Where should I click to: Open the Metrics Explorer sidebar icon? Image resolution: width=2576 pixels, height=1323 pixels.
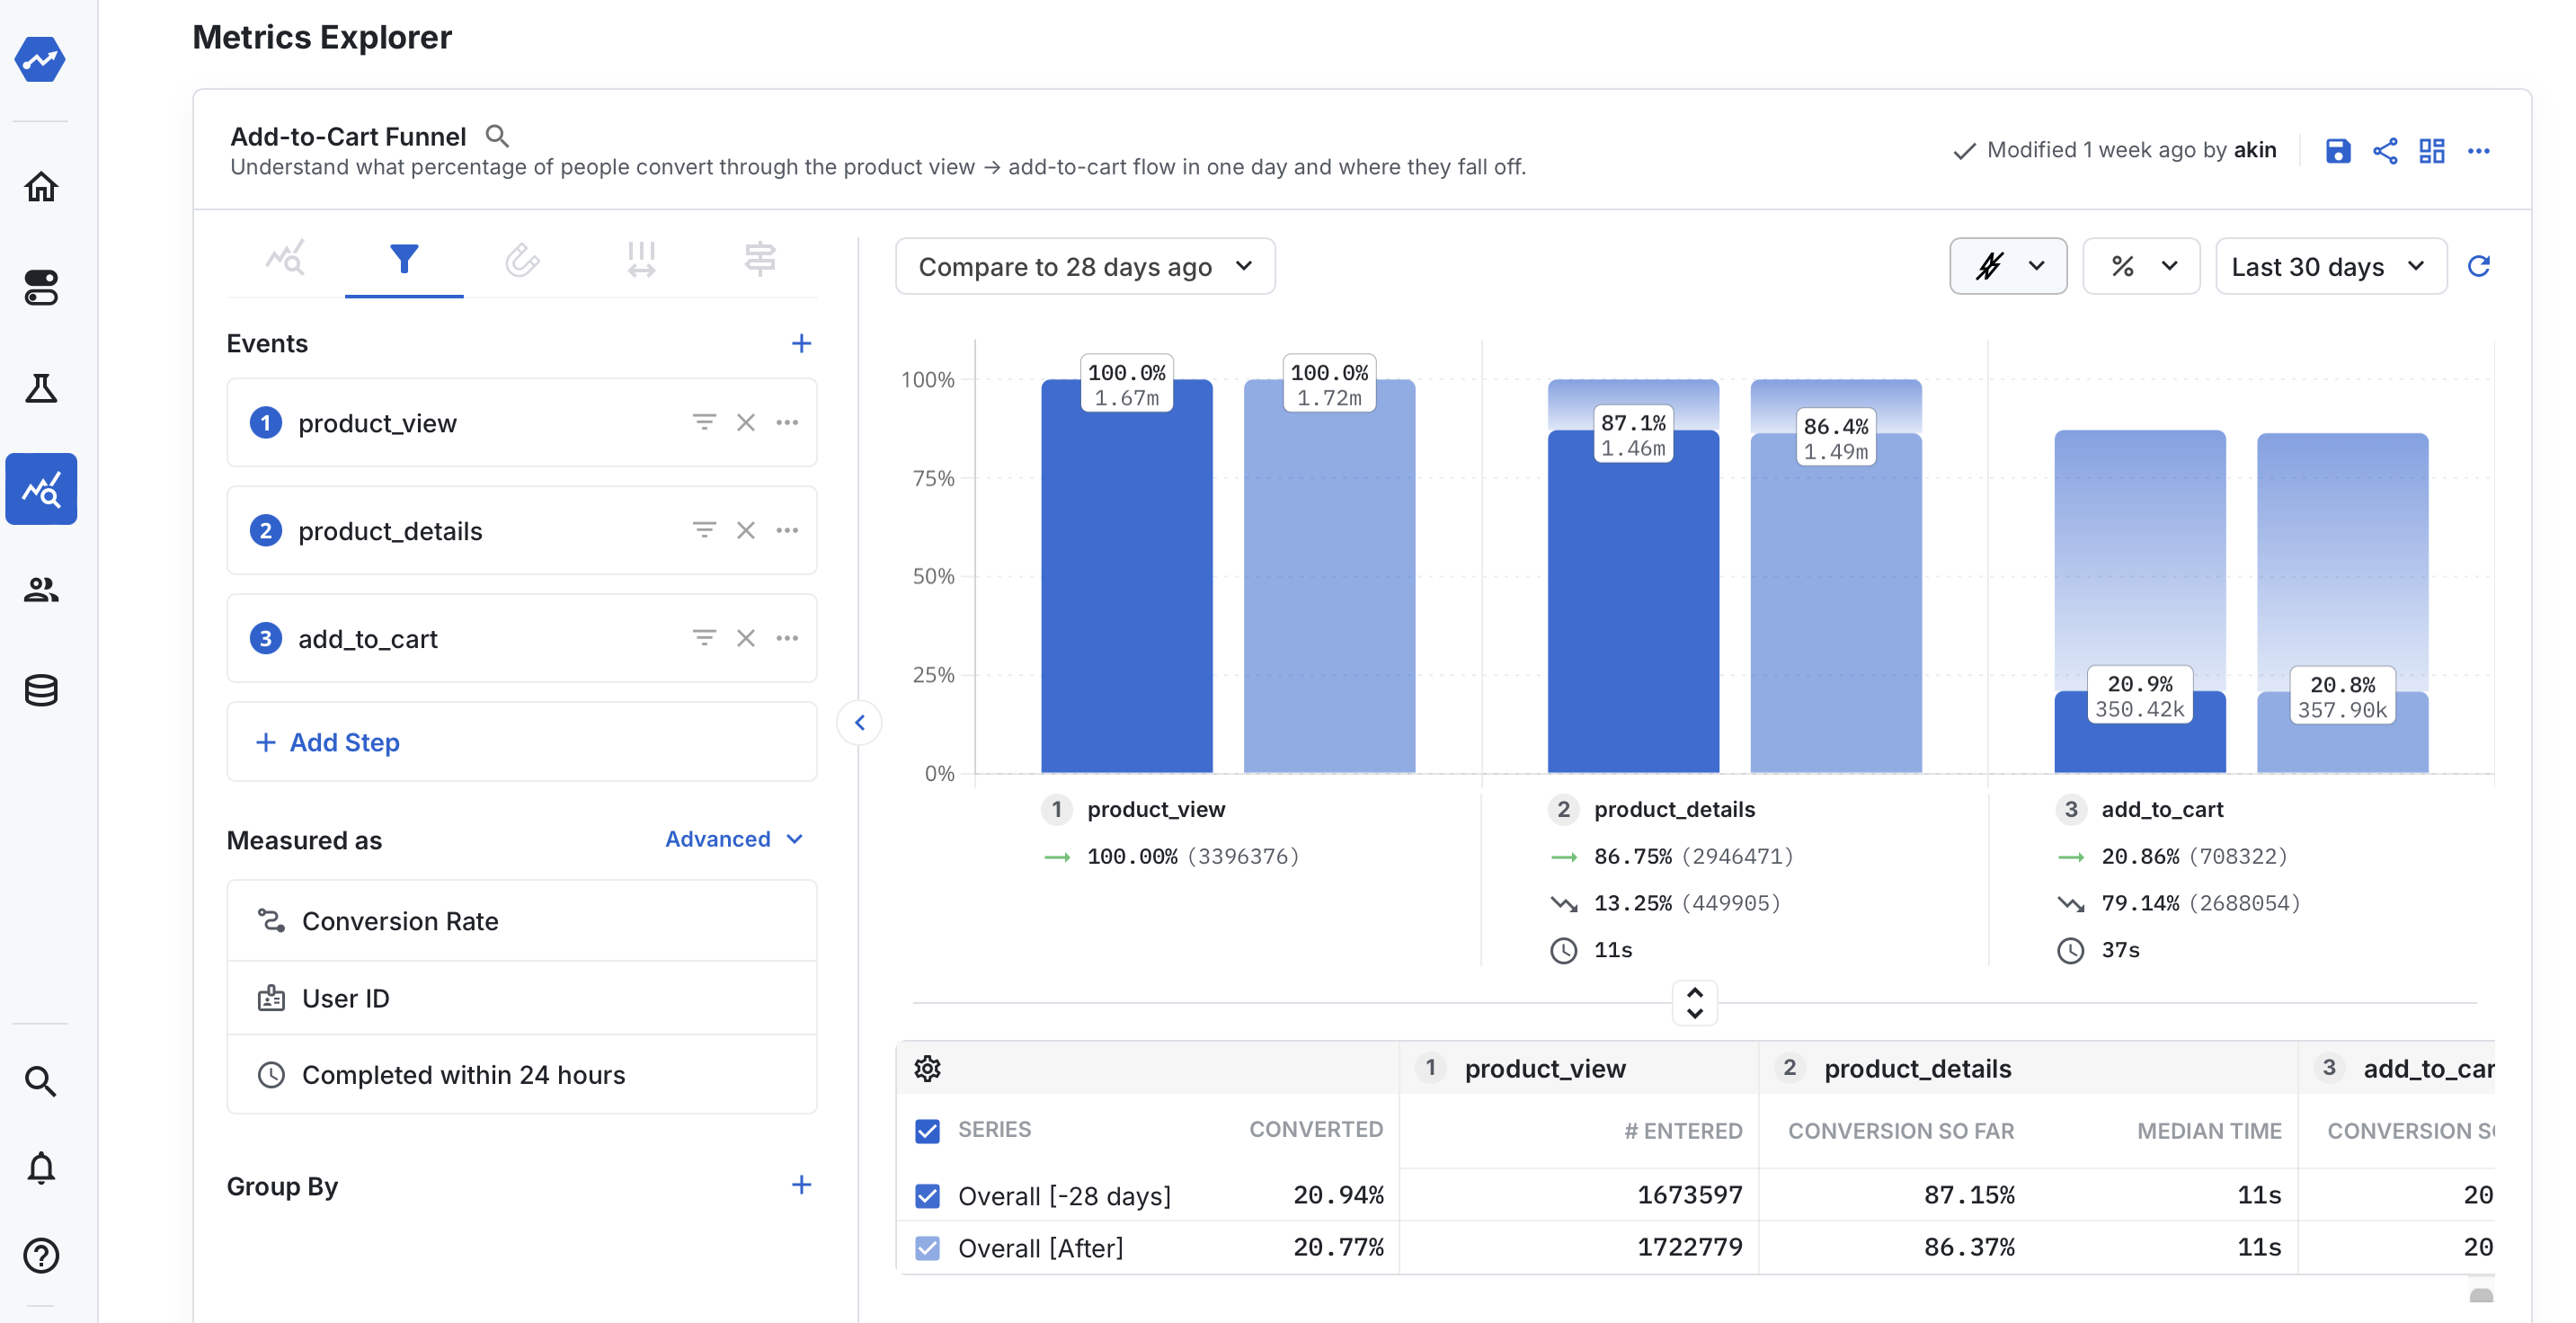(41, 489)
